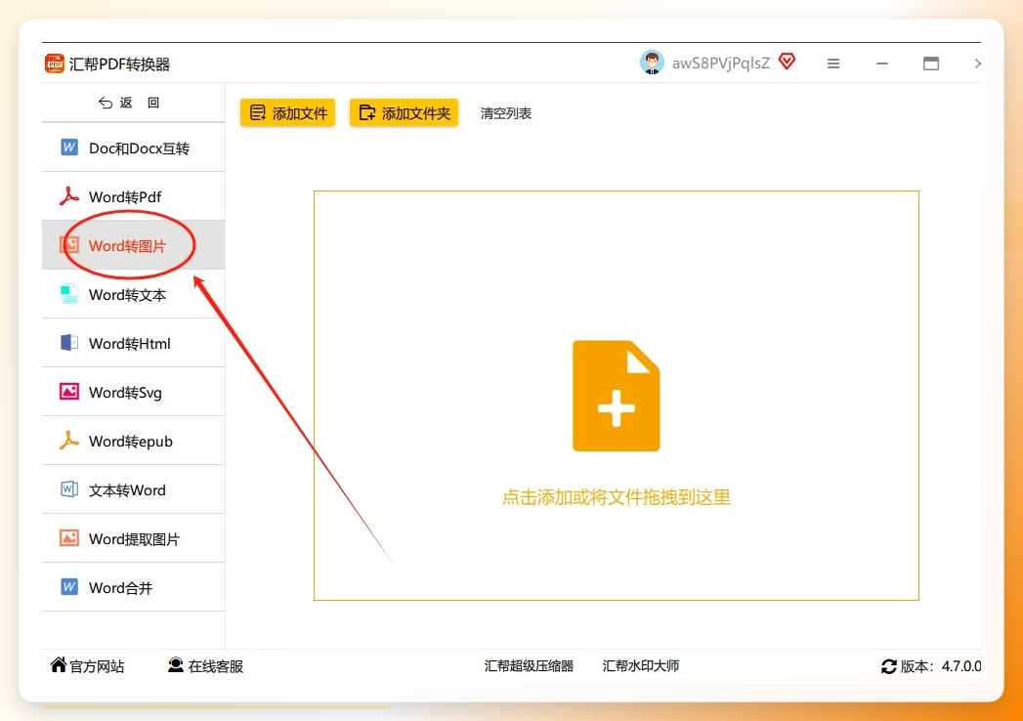Click the large orange add-file icon
1023x721 pixels.
[x=616, y=396]
